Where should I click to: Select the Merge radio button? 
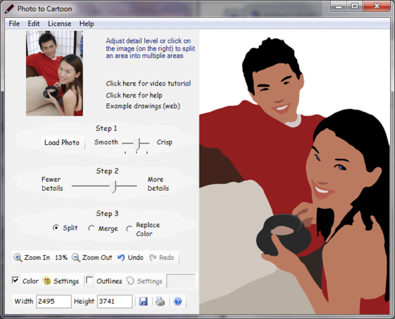pyautogui.click(x=91, y=228)
